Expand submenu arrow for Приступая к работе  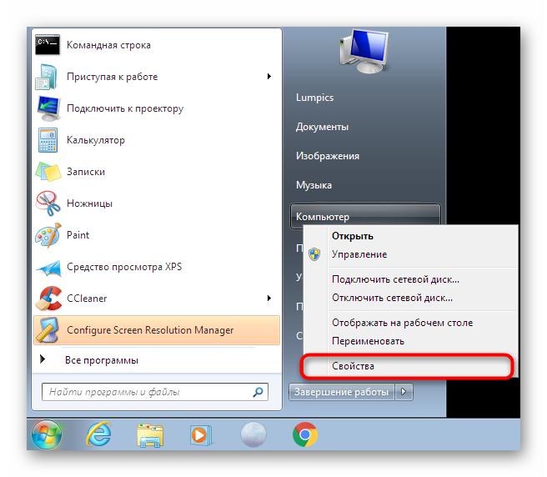(269, 77)
